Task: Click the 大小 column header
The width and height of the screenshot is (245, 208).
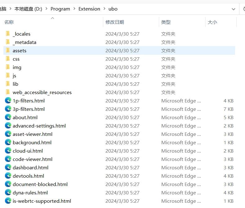Action: tap(212, 22)
